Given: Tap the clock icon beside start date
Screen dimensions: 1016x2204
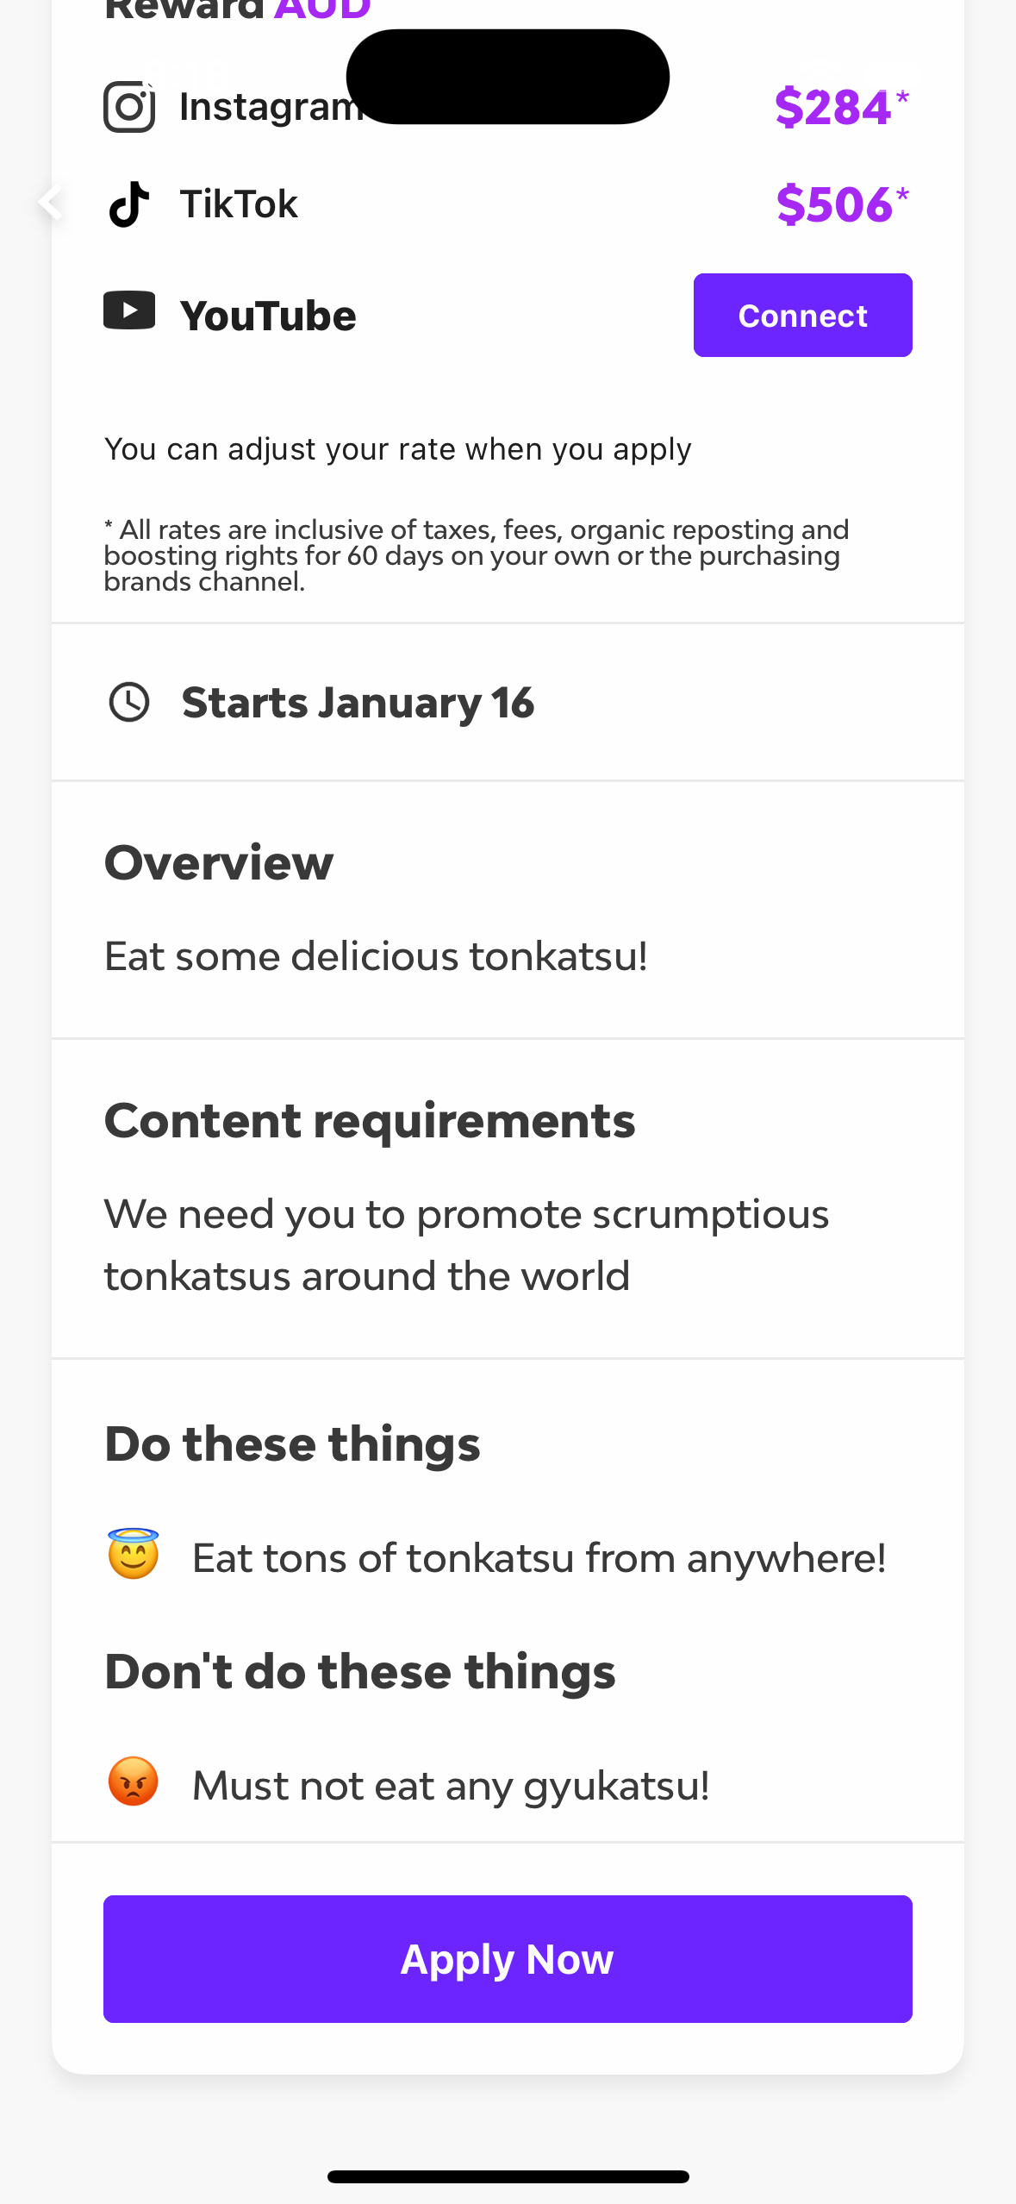Looking at the screenshot, I should pos(129,702).
